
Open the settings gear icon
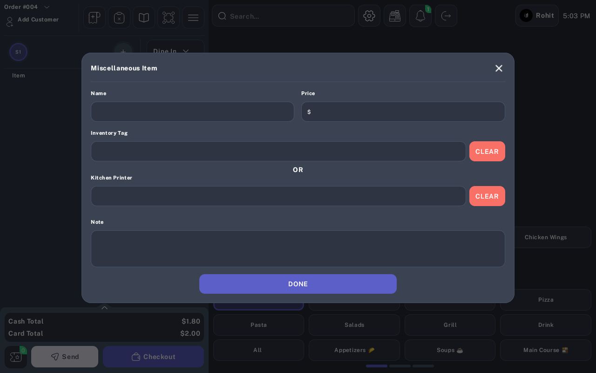[369, 16]
